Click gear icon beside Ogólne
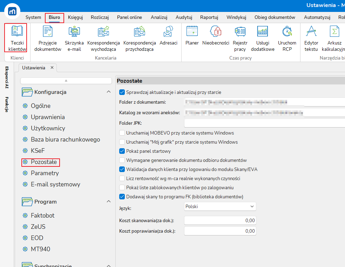The height and width of the screenshot is (267, 345). 25,106
